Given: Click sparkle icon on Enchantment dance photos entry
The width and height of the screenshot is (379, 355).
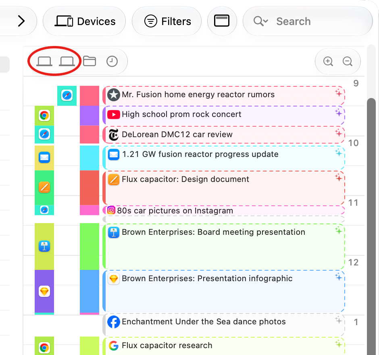Looking at the screenshot, I should click(x=338, y=320).
